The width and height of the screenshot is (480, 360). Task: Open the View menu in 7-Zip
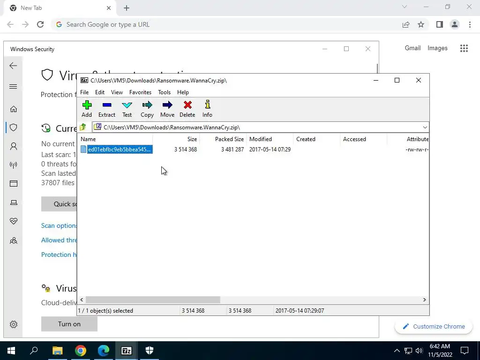[117, 92]
